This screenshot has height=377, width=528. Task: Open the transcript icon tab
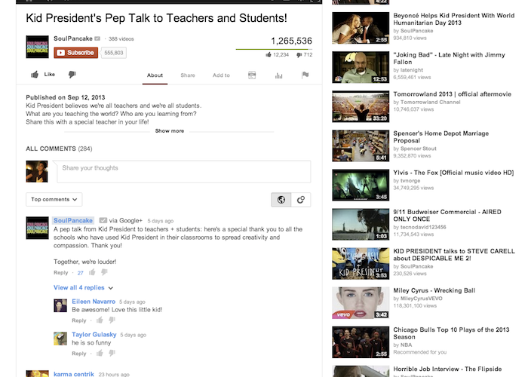tap(252, 75)
